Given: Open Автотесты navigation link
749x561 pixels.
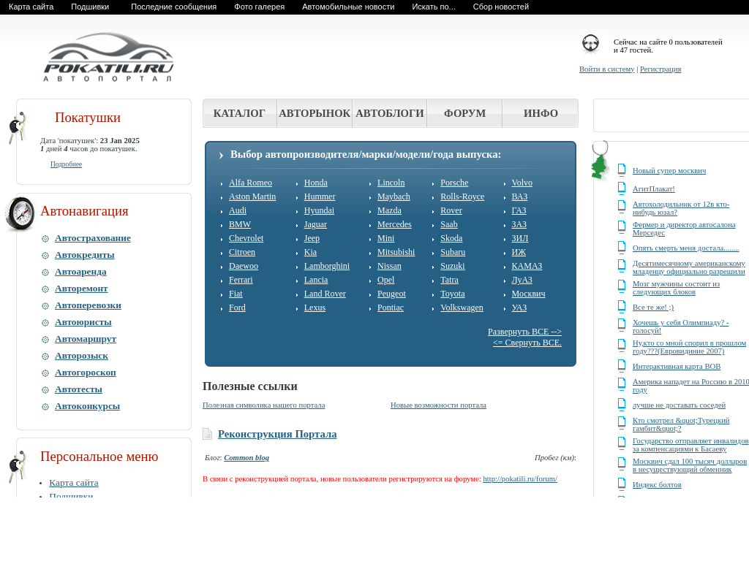Looking at the screenshot, I should coord(78,389).
